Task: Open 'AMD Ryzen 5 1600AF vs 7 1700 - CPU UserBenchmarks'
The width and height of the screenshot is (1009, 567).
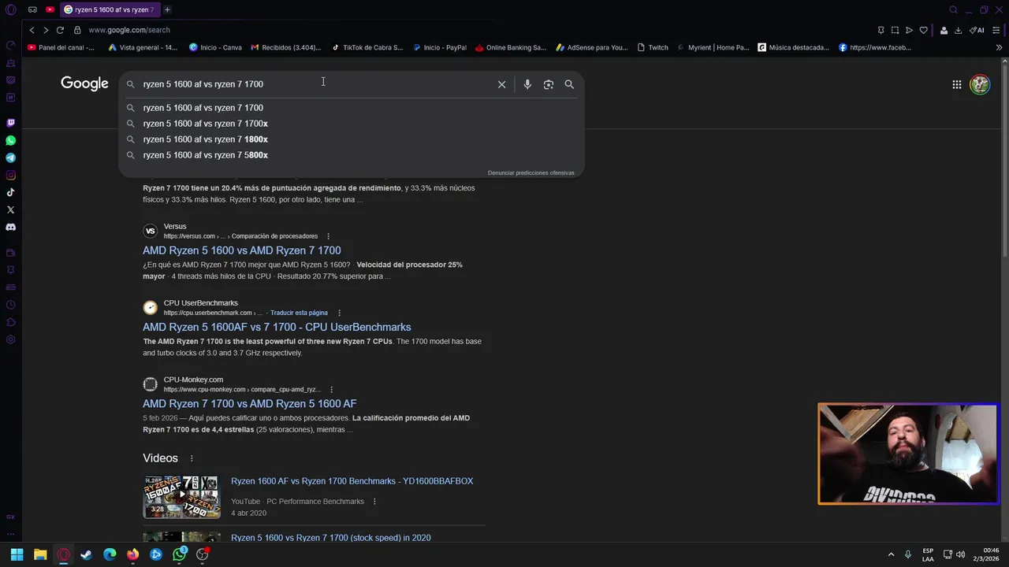Action: tap(277, 327)
